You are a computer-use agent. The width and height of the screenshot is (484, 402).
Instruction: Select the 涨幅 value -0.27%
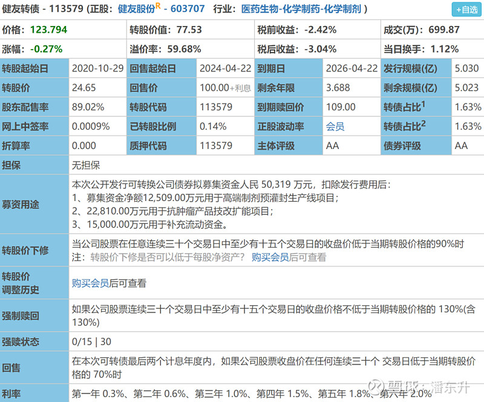47,49
